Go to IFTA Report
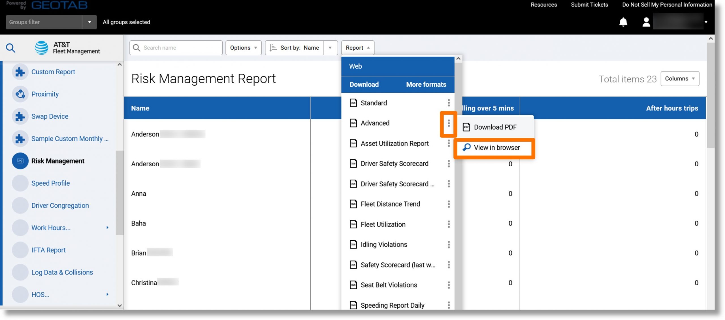The width and height of the screenshot is (725, 320). [x=48, y=250]
